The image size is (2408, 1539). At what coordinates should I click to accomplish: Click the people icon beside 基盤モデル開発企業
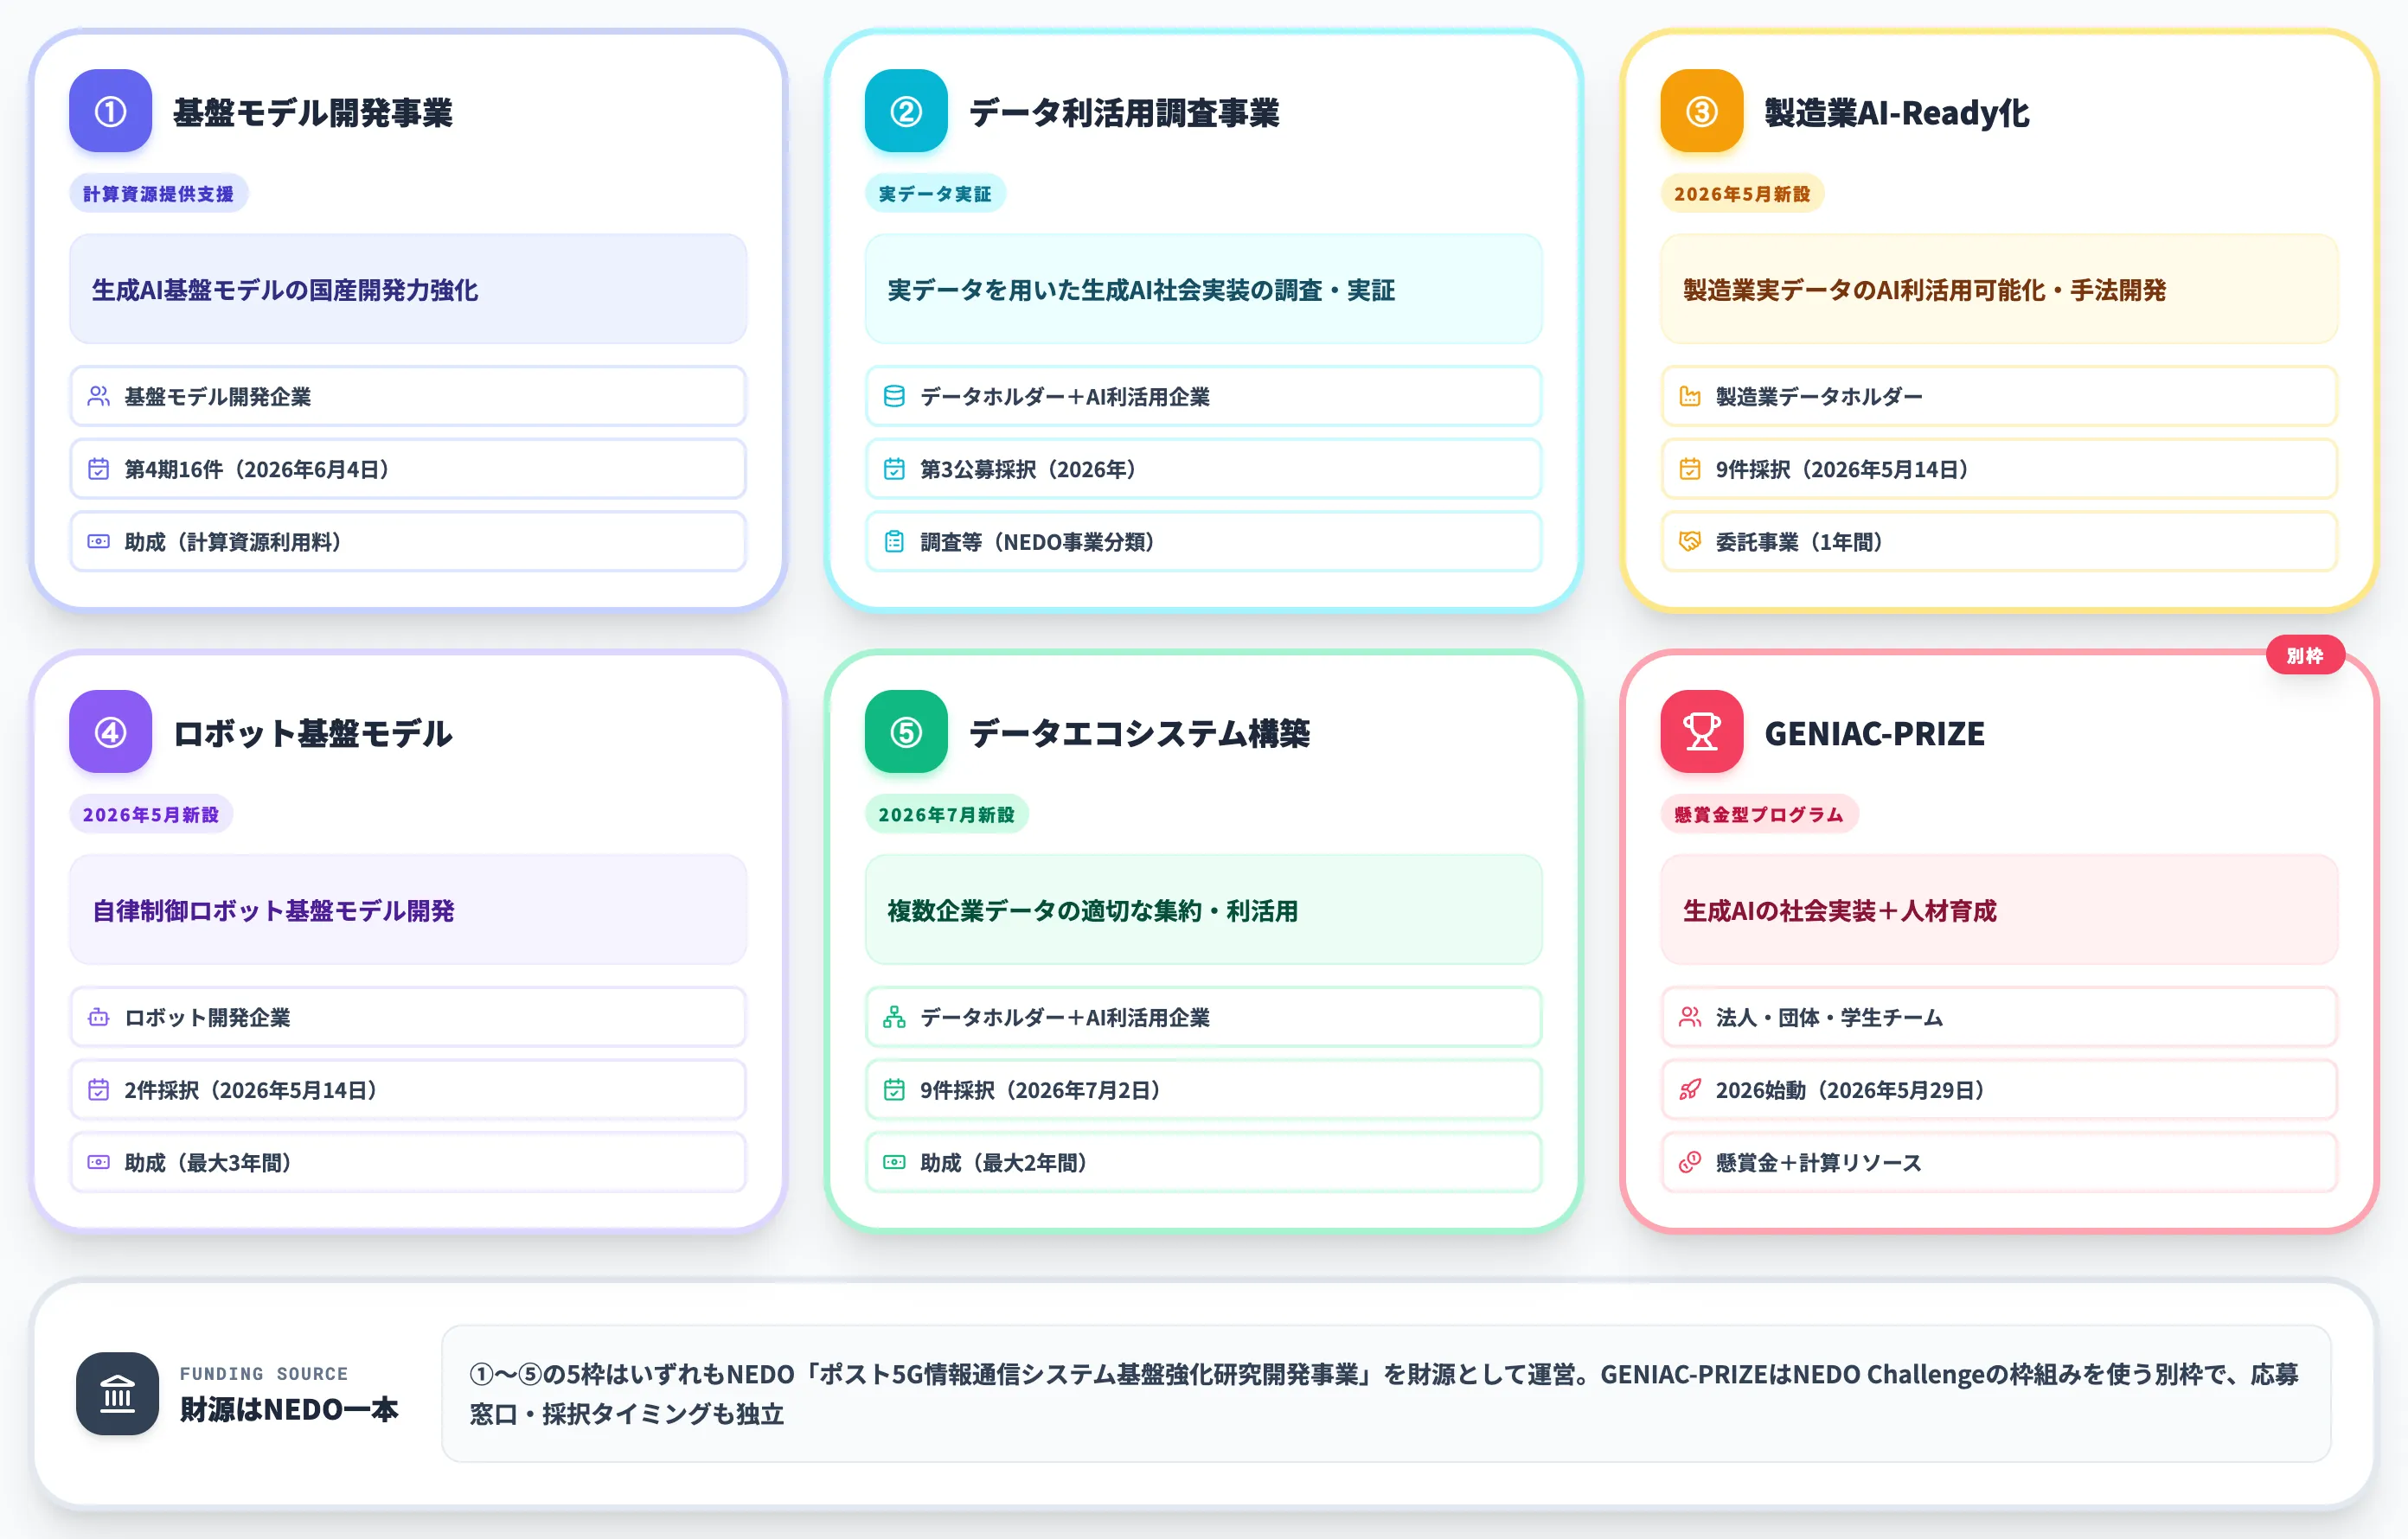pos(98,397)
